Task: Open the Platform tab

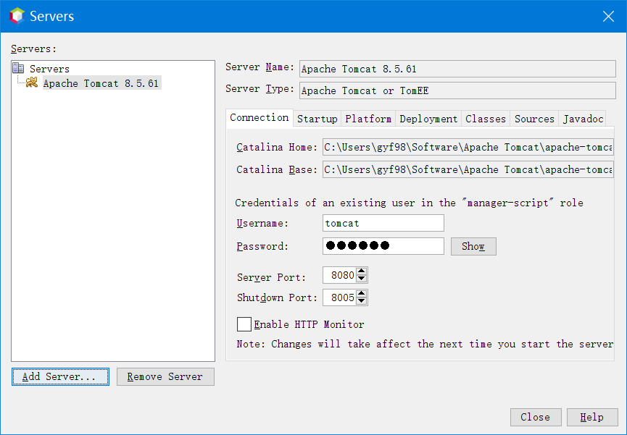Action: pos(368,119)
